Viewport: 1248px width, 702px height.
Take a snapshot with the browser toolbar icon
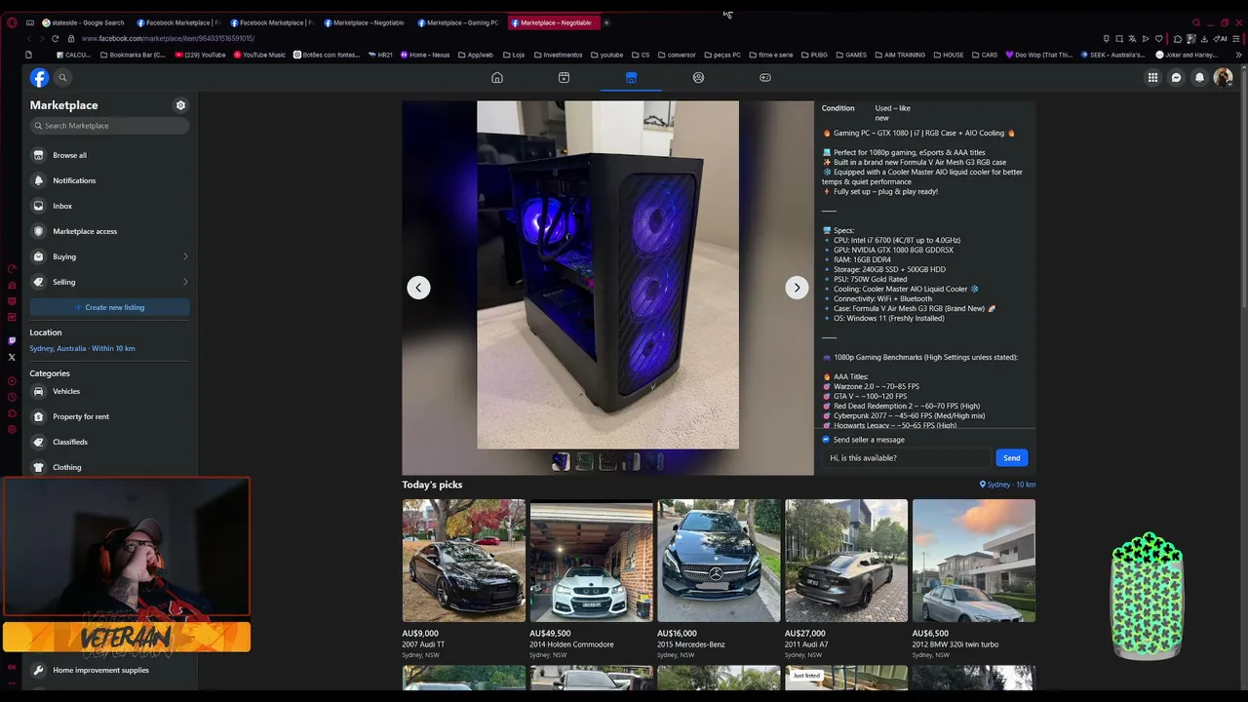click(1119, 39)
